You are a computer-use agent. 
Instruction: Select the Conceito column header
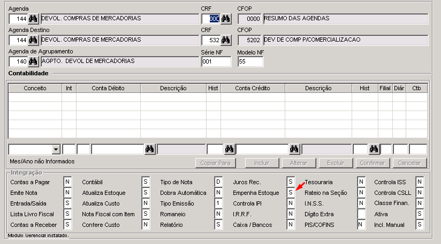[35, 88]
